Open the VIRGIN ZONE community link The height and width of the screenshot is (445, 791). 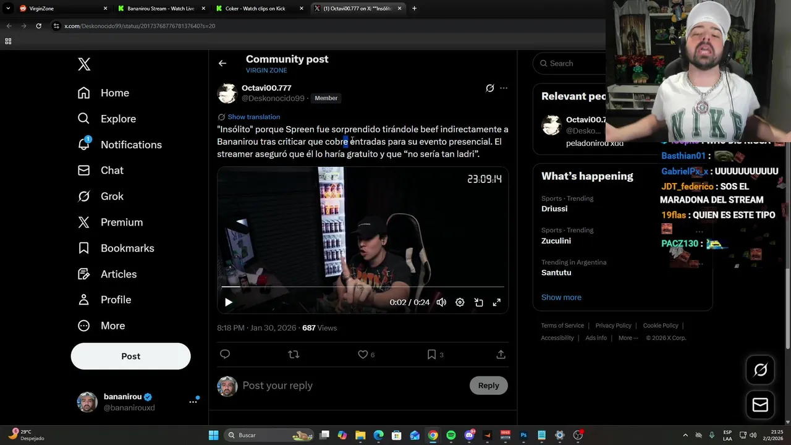tap(266, 70)
